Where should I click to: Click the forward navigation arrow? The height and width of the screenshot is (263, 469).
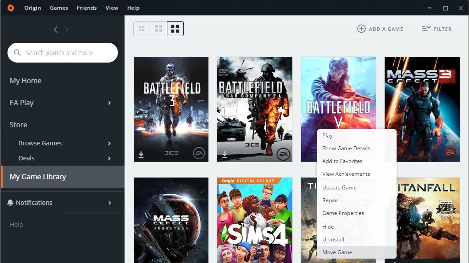(x=66, y=30)
